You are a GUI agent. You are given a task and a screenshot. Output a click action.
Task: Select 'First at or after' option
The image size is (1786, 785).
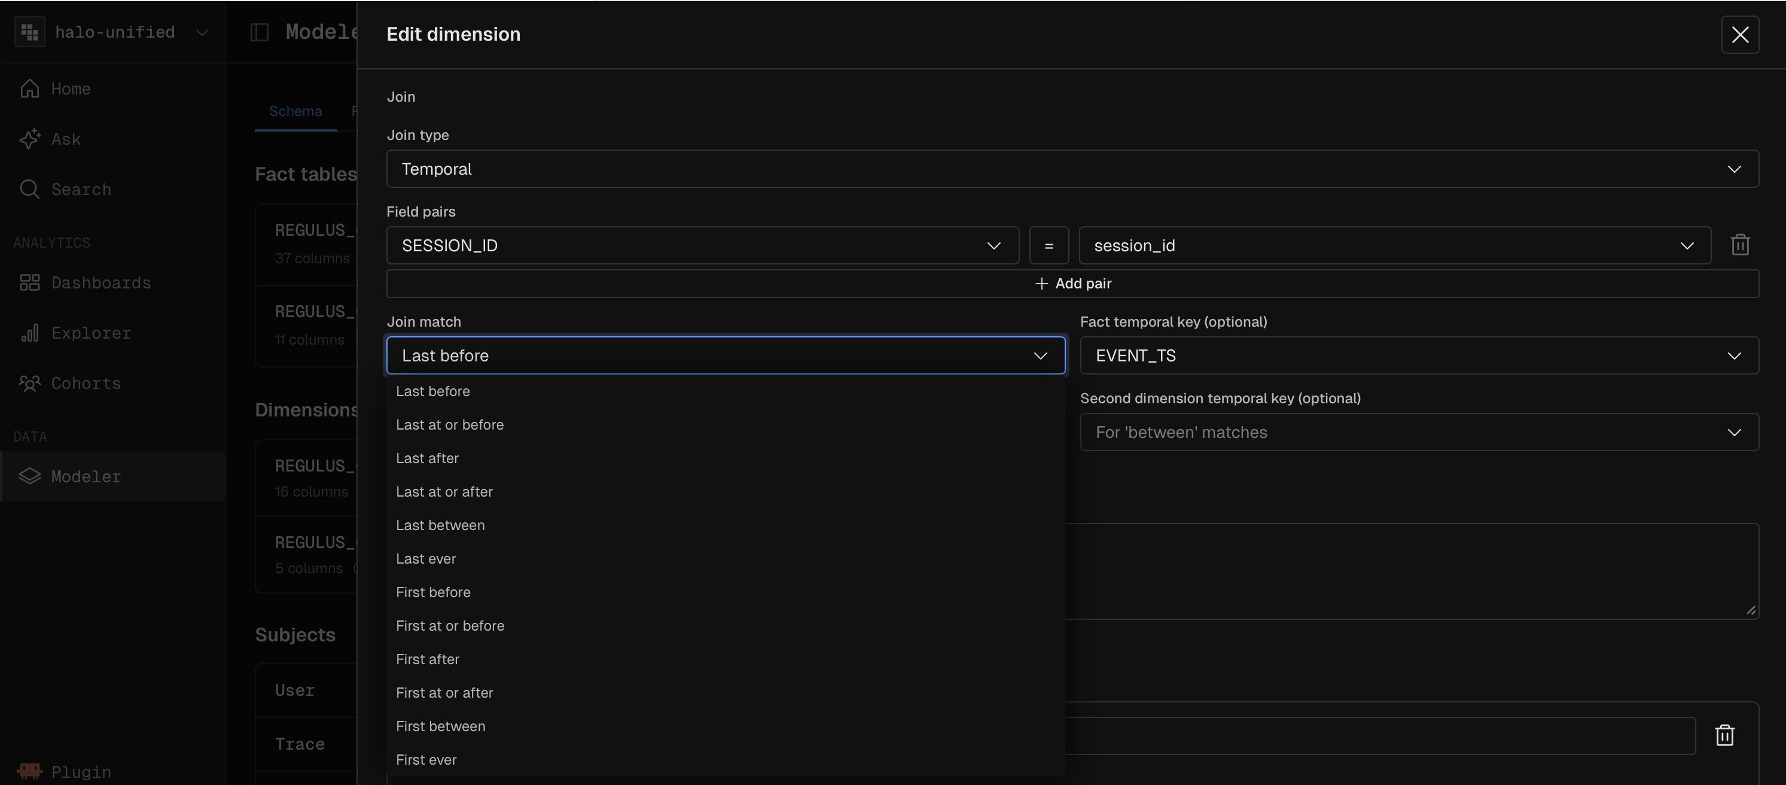coord(725,693)
